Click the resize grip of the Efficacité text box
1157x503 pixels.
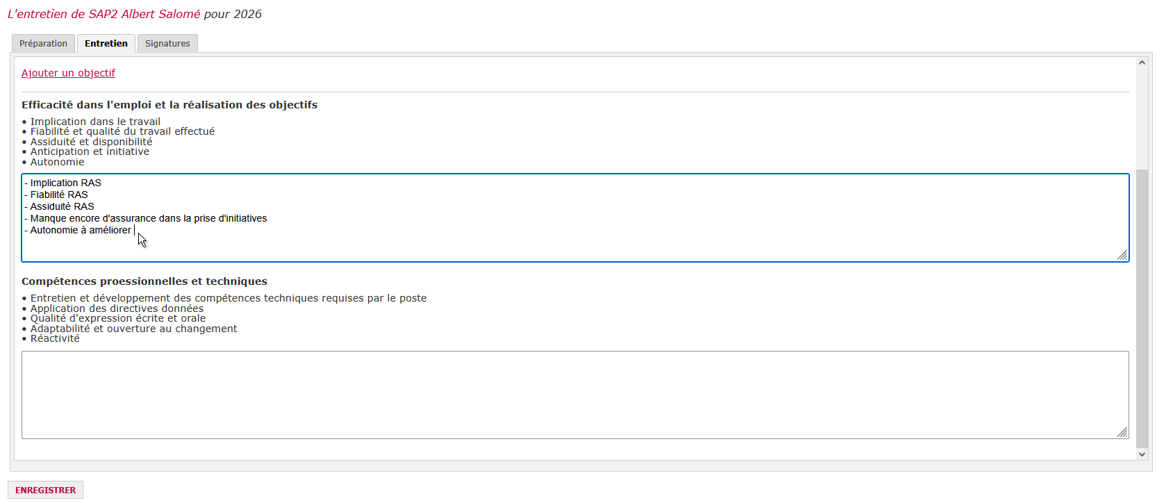point(1122,255)
